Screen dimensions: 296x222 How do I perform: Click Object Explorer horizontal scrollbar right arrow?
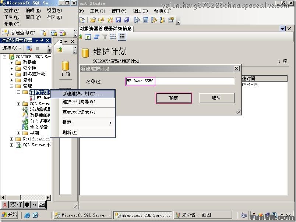pos(48,197)
